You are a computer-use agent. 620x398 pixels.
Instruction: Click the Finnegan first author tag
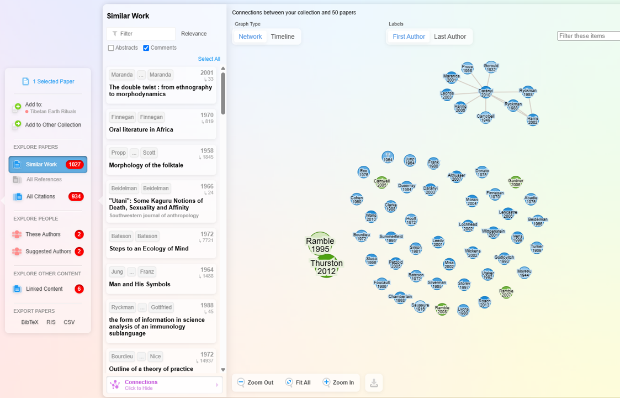pyautogui.click(x=122, y=117)
